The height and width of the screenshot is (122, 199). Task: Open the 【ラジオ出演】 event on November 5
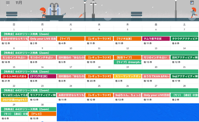pyautogui.click(x=128, y=39)
